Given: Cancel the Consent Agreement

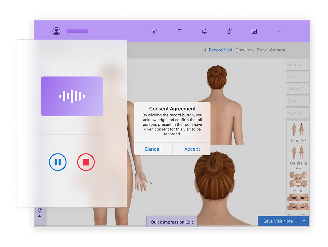Looking at the screenshot, I should pyautogui.click(x=153, y=149).
